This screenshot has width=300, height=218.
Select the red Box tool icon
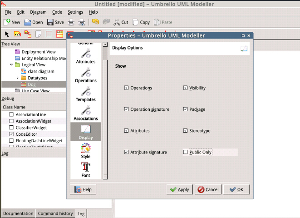(49, 34)
